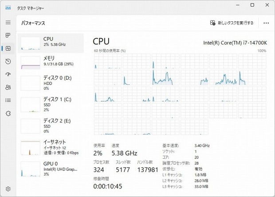Select the CPU performance item
Viewport: 275px width, 197px height.
coord(50,42)
